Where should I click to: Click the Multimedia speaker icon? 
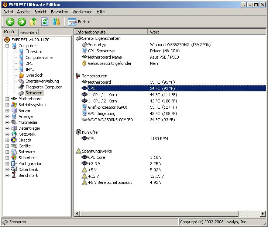pyautogui.click(x=14, y=122)
